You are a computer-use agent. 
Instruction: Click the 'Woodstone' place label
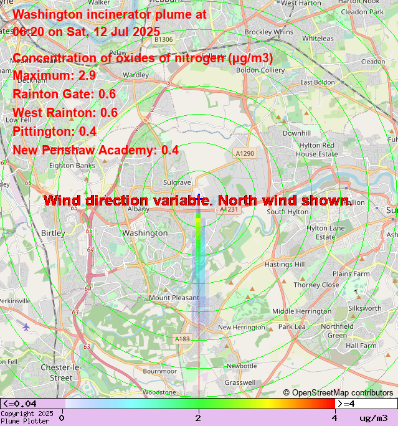coord(159,392)
